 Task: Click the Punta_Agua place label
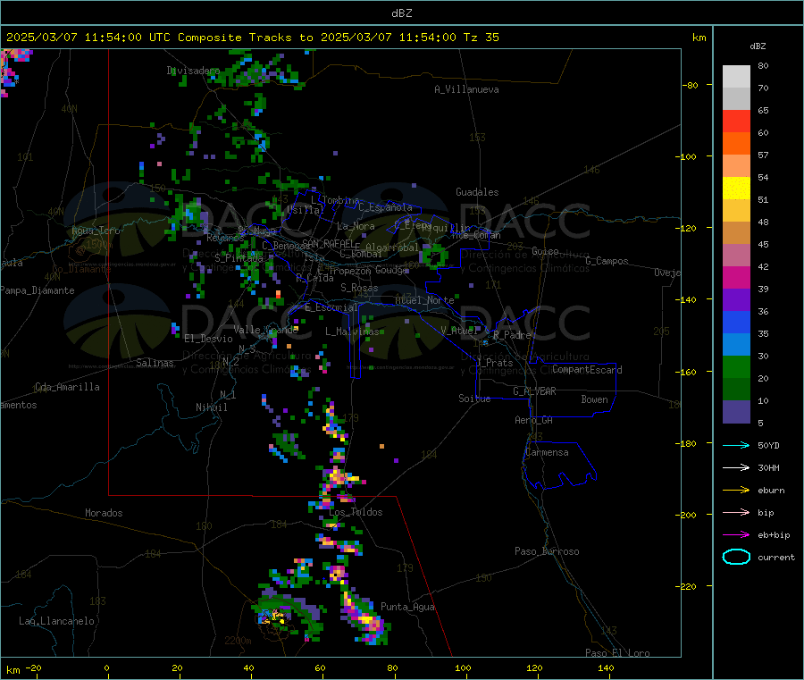pos(407,607)
